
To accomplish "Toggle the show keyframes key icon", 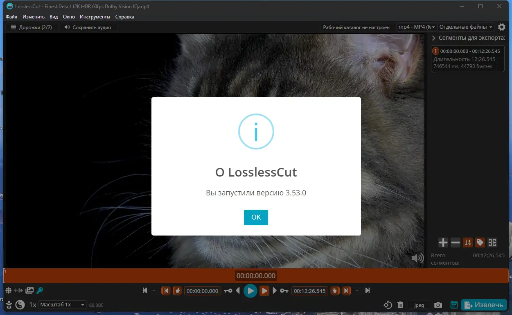I will [x=40, y=290].
